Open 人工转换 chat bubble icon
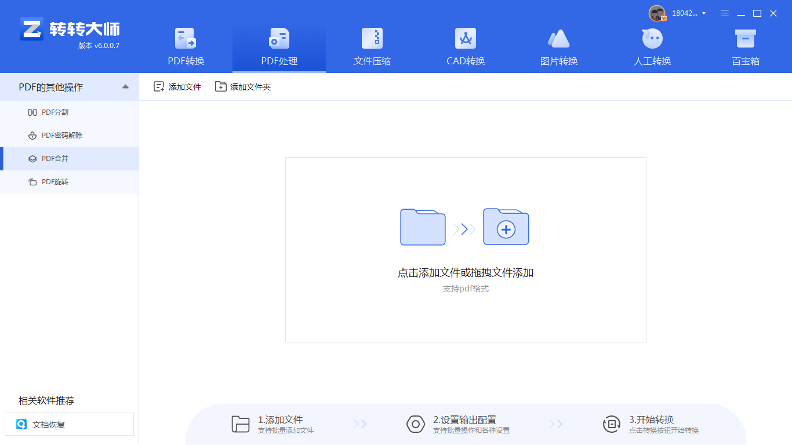The image size is (792, 445). point(652,39)
